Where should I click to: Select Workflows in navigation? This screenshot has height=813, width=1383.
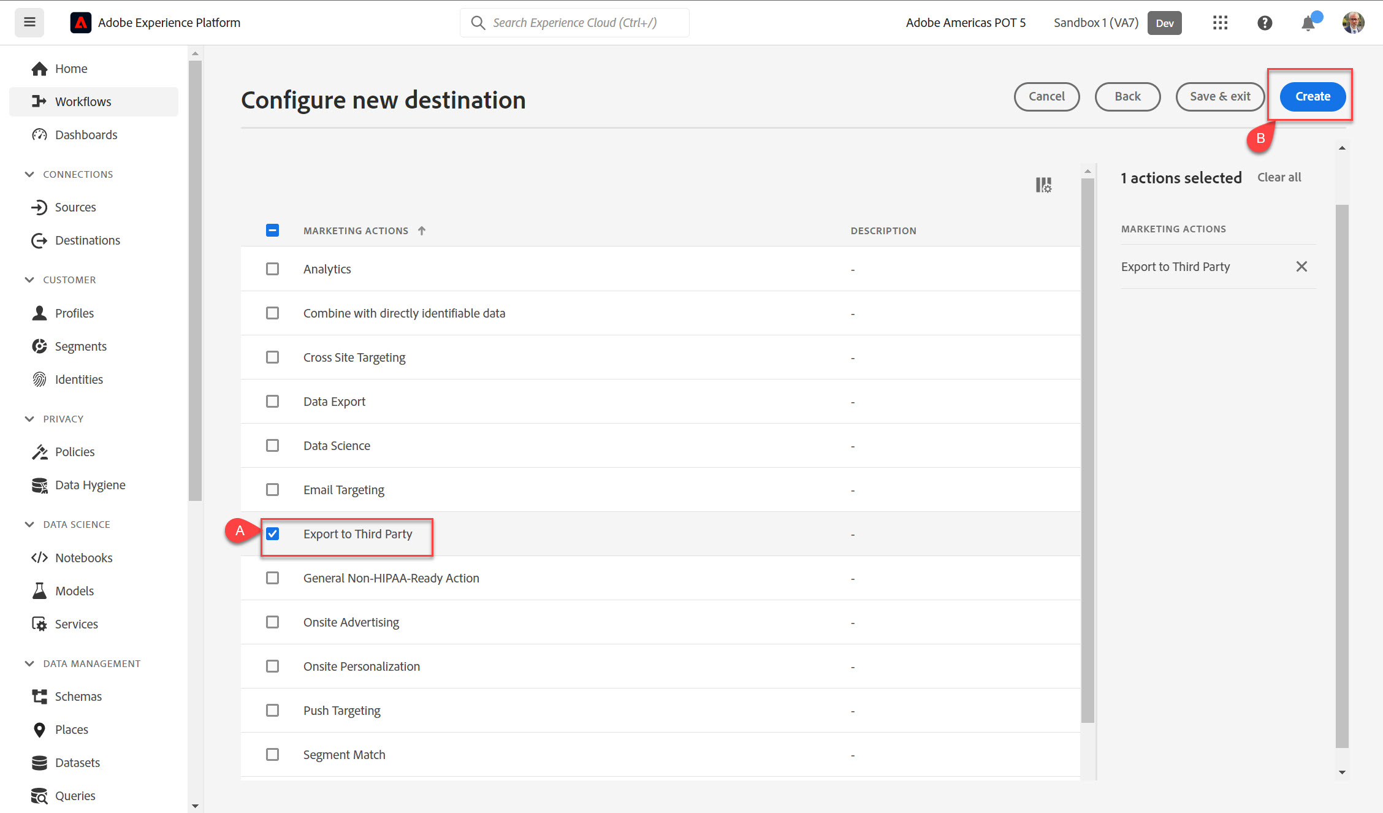94,102
